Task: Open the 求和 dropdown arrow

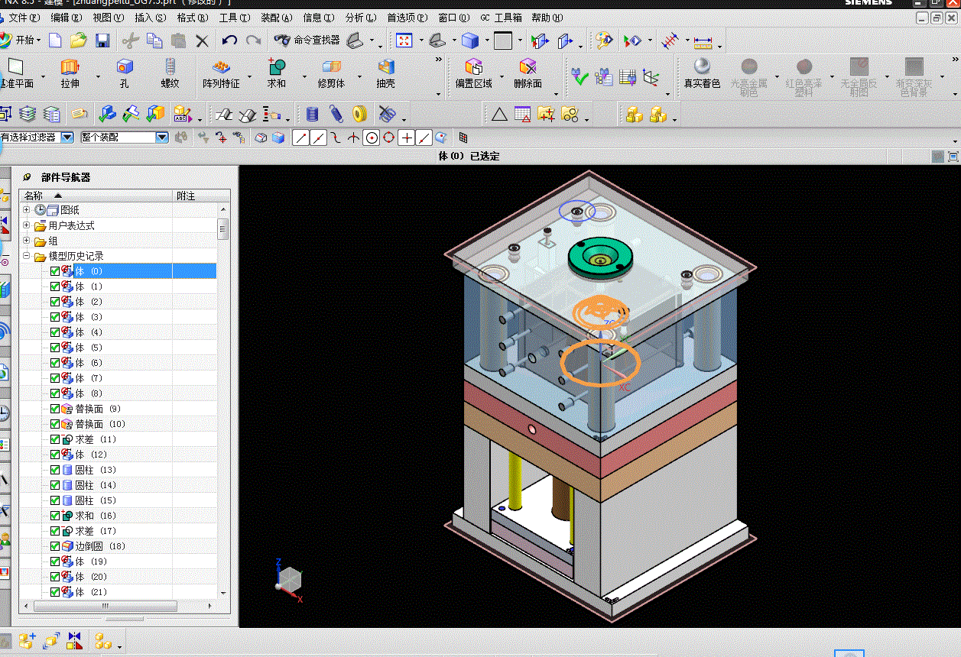Action: [x=304, y=76]
